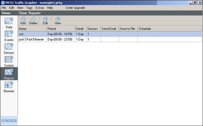Open the Extras menu
203x126 pixels.
coord(40,8)
